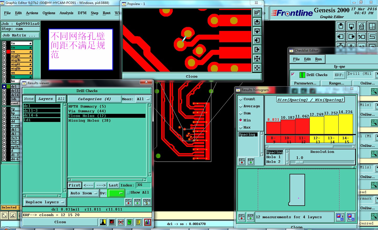The image size is (378, 230).
Task: Click the green numbered '12' icon in Results viewer
Action: 130,222
